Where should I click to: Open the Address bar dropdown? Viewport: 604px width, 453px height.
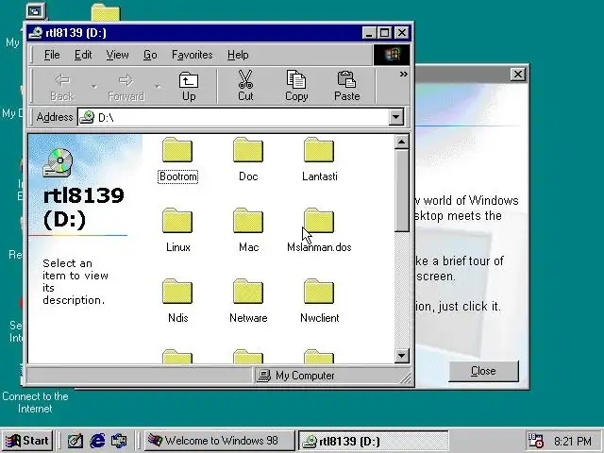click(x=396, y=117)
